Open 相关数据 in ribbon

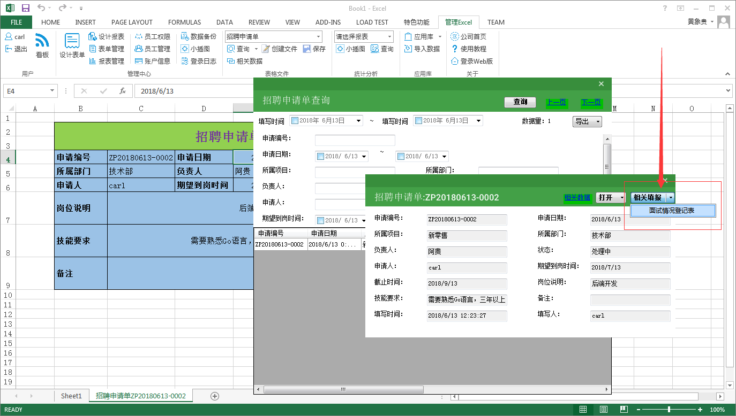(x=244, y=61)
